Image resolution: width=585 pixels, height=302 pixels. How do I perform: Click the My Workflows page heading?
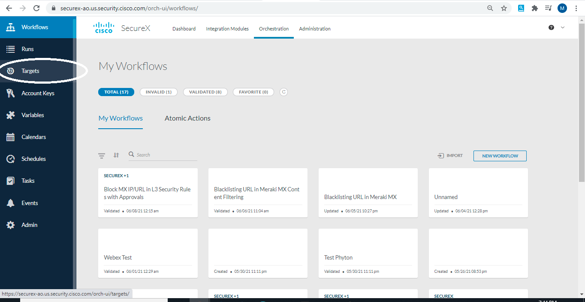coord(133,66)
